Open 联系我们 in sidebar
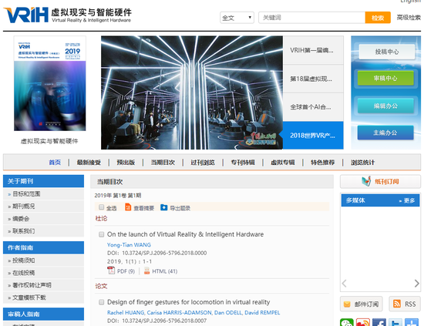424x326 pixels. tap(24, 231)
